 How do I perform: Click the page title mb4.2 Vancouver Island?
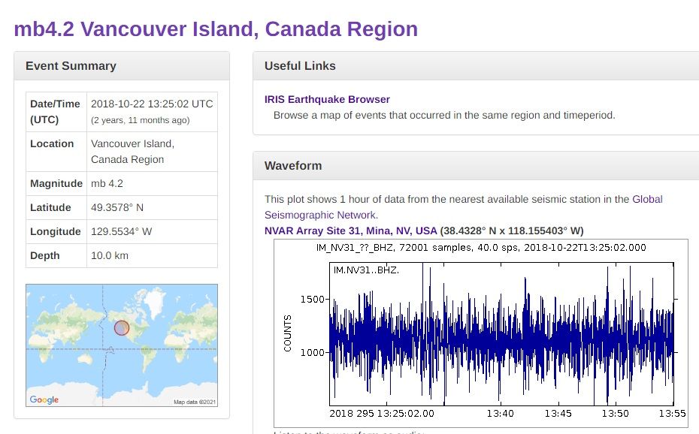coord(216,29)
